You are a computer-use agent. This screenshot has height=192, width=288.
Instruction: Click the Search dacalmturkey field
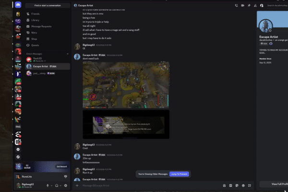pos(277,5)
